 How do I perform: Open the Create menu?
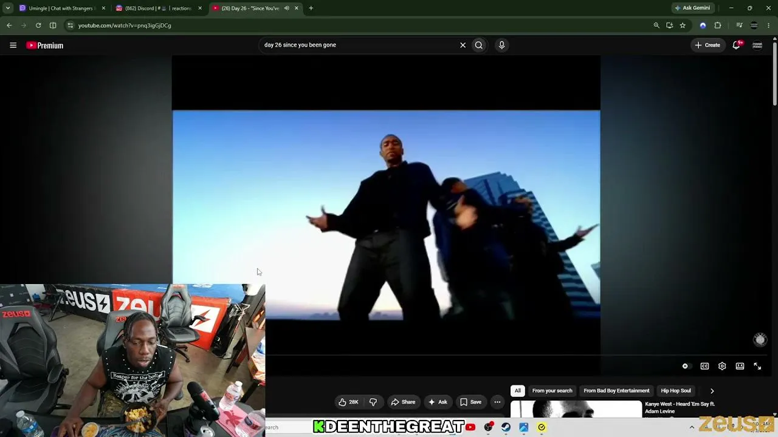[707, 45]
